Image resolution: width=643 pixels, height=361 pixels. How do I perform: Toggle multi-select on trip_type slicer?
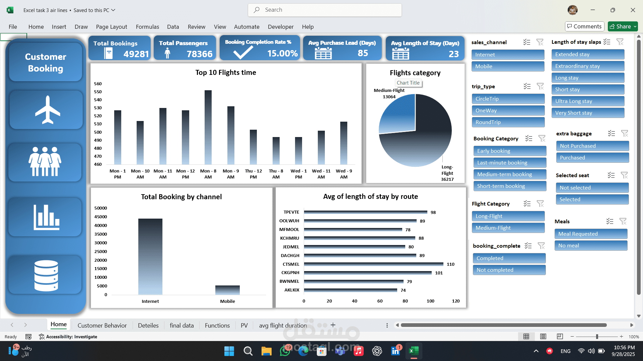(527, 86)
